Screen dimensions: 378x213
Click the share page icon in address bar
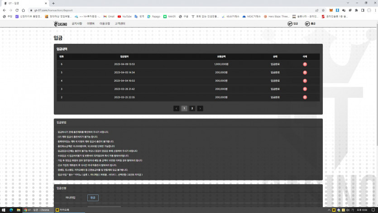[x=317, y=10]
